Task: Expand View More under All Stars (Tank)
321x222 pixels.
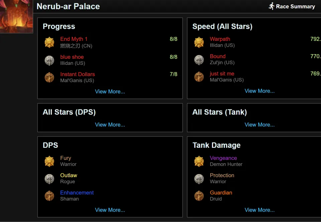Action: pyautogui.click(x=259, y=125)
